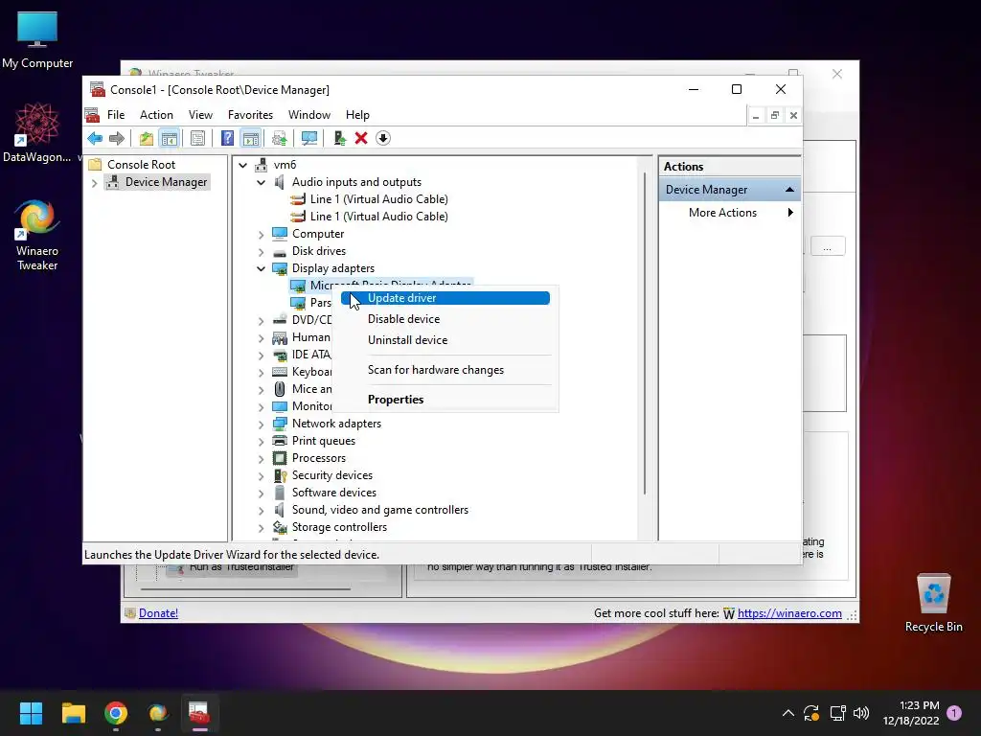The height and width of the screenshot is (736, 981).
Task: Collapse Device Manager header in Actions pane
Action: (x=789, y=190)
